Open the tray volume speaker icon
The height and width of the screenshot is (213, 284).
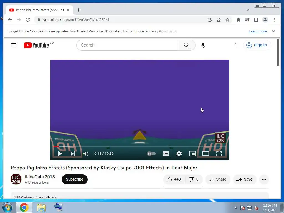click(x=256, y=208)
